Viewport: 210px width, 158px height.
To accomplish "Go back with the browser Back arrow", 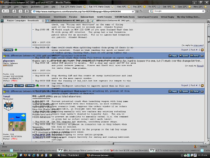I will 4,11.
